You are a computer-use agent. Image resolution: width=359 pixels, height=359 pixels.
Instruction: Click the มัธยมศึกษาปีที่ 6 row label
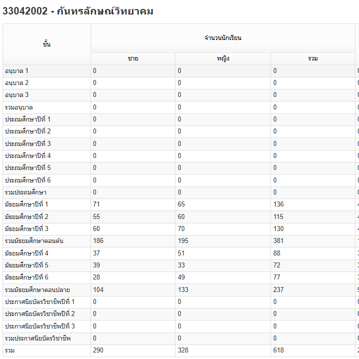26,277
